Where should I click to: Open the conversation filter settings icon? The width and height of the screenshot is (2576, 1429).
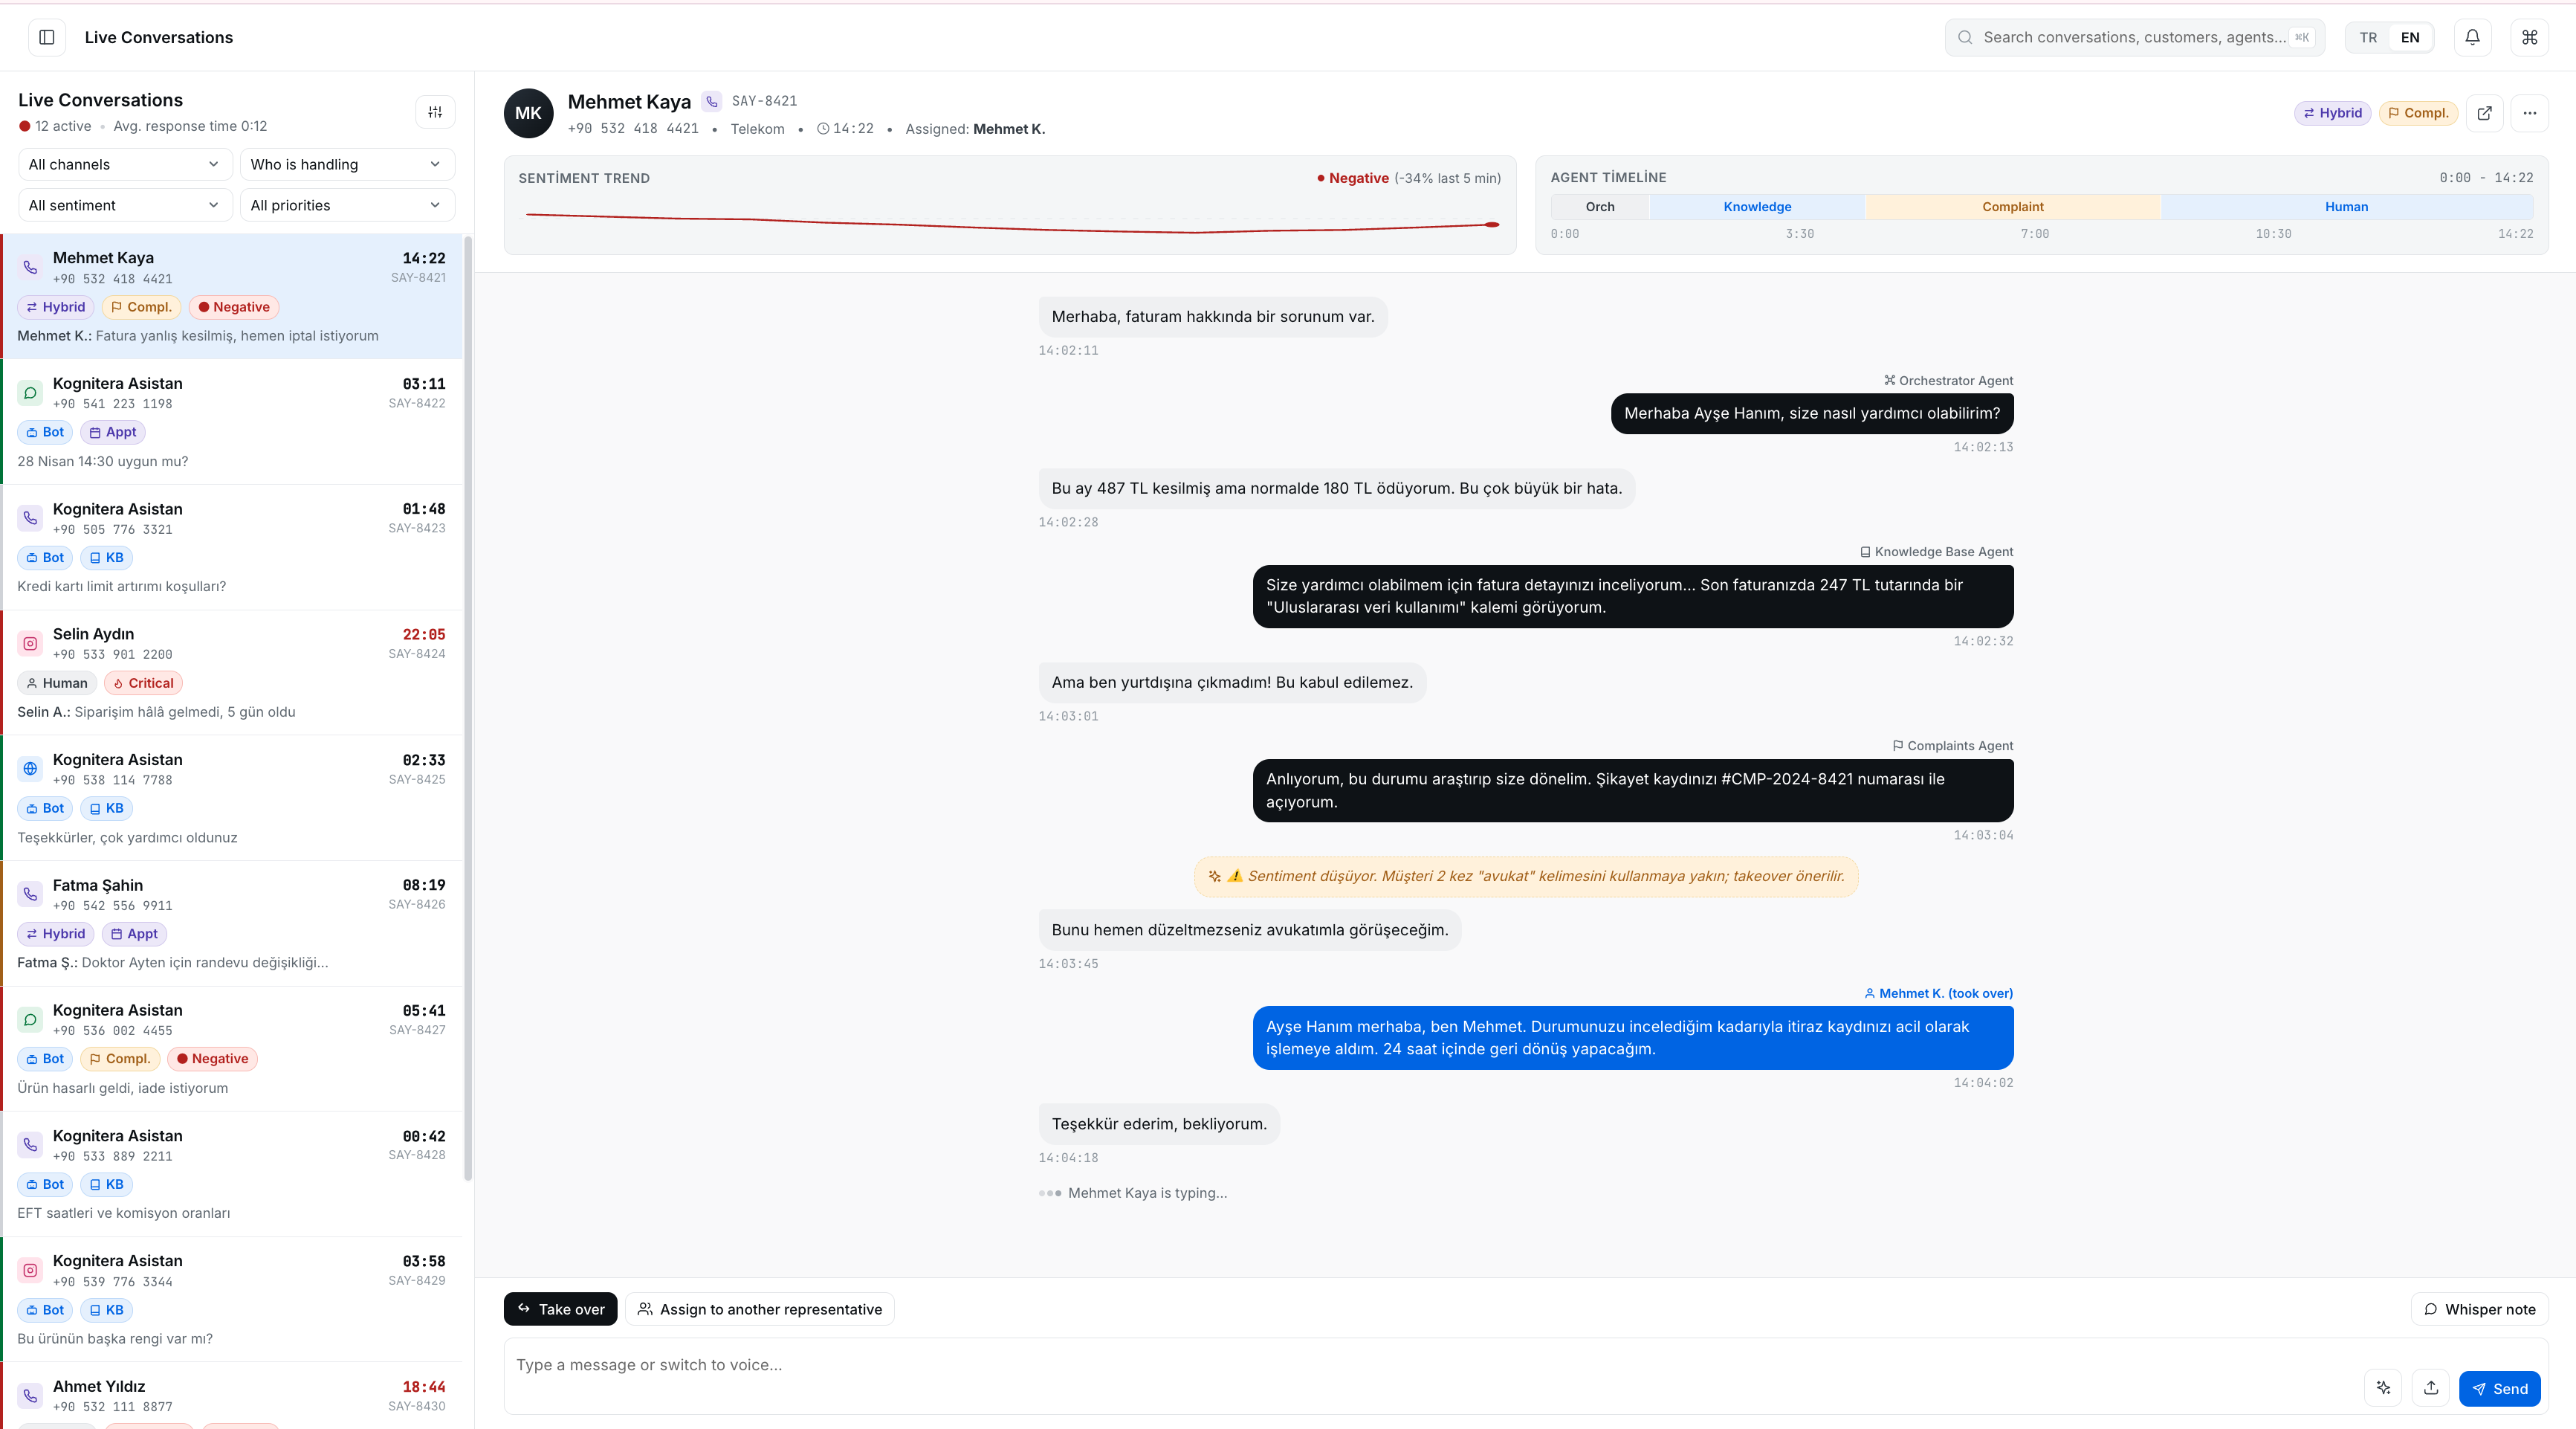(435, 112)
